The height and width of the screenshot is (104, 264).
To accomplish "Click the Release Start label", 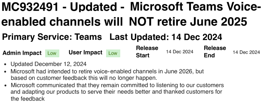I will [x=147, y=51].
